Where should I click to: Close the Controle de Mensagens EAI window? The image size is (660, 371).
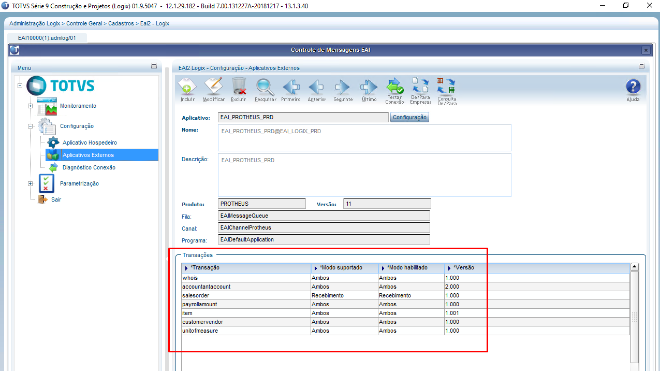(646, 50)
